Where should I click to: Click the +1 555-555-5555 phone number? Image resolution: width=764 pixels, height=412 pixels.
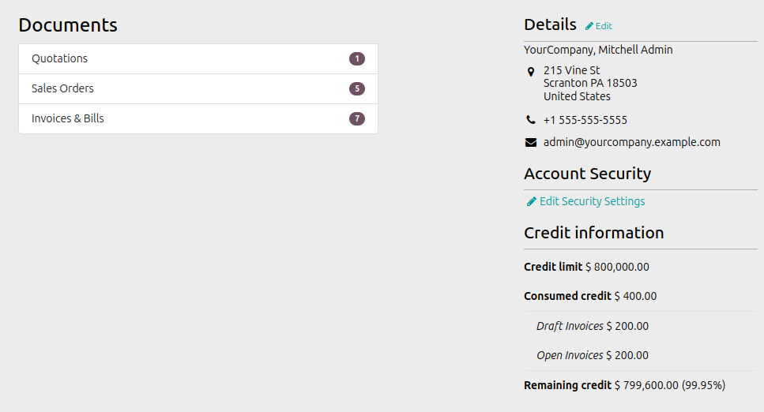[x=585, y=120]
